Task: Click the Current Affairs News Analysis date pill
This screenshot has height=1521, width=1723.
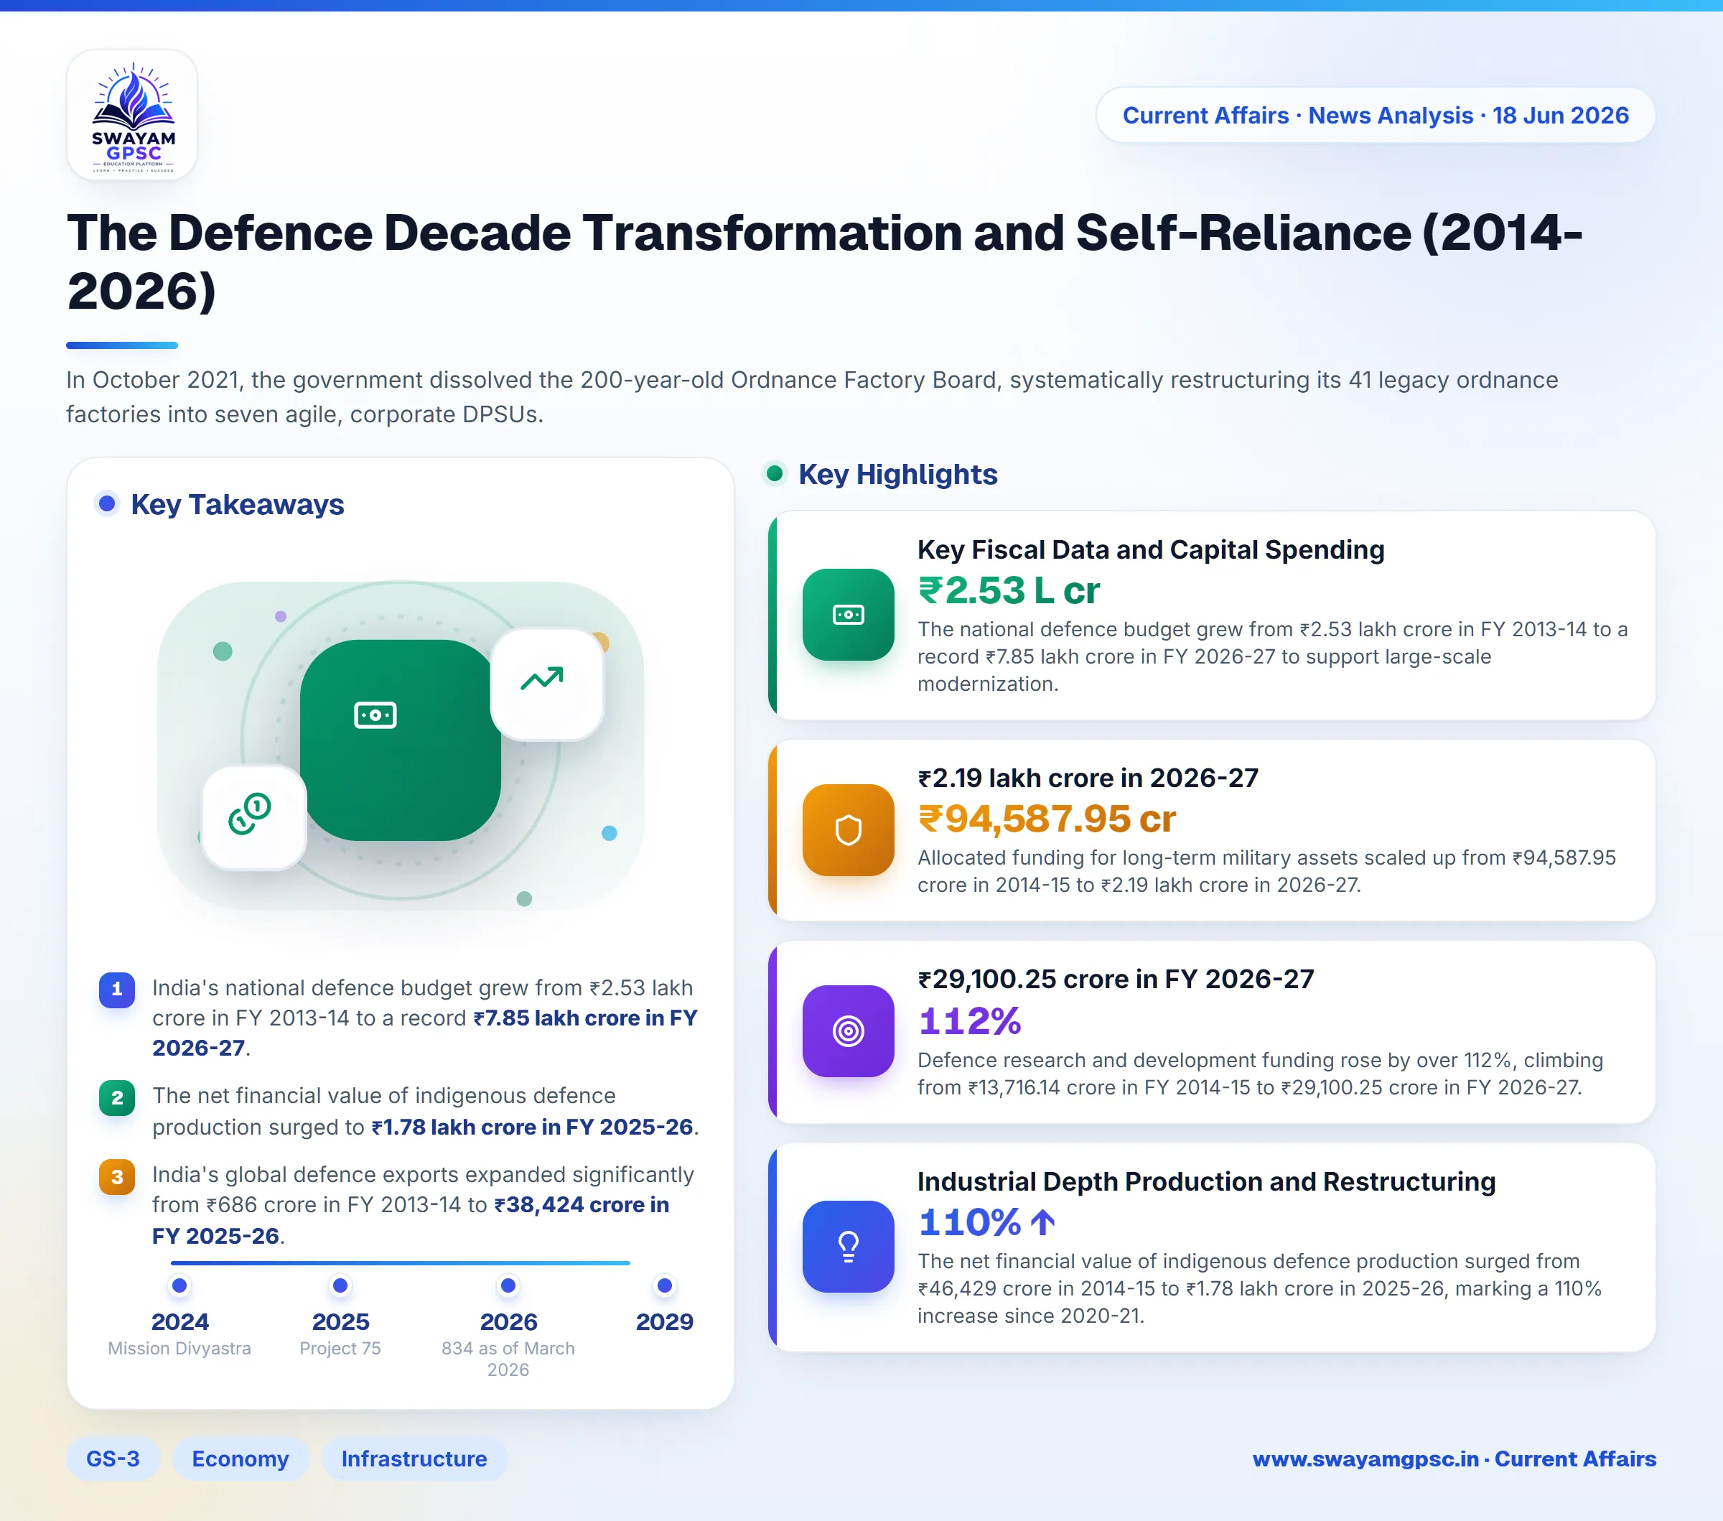Action: coord(1376,116)
